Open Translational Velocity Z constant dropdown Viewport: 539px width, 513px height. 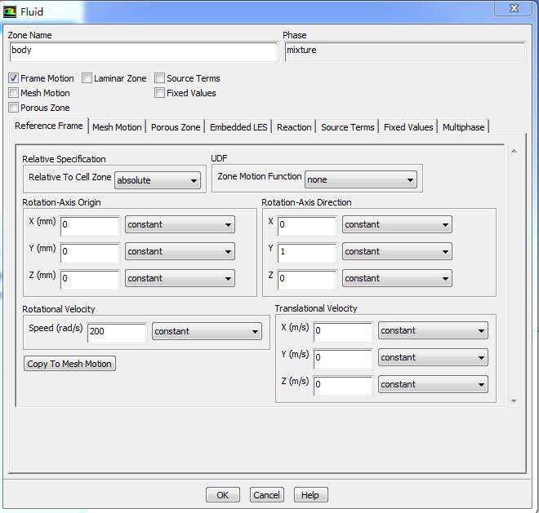click(433, 384)
